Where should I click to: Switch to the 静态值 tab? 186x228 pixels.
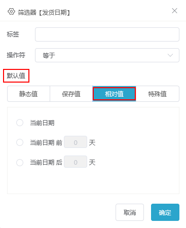(28, 94)
